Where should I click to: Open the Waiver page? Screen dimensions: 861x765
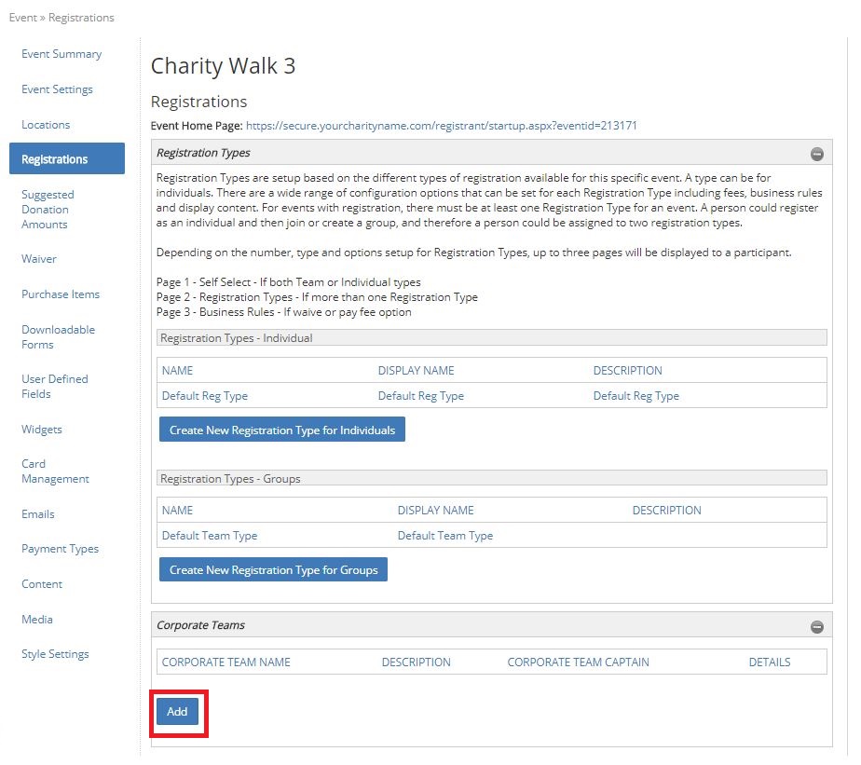(x=39, y=259)
